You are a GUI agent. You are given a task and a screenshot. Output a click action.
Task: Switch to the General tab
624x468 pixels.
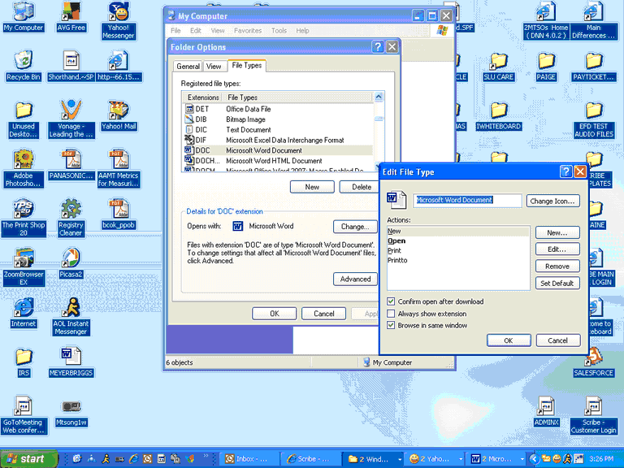(188, 67)
